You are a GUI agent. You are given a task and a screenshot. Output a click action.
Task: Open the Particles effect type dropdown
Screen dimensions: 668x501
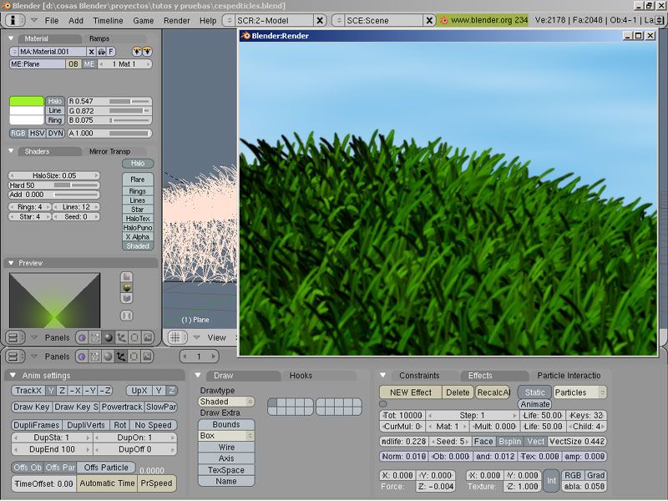(579, 392)
